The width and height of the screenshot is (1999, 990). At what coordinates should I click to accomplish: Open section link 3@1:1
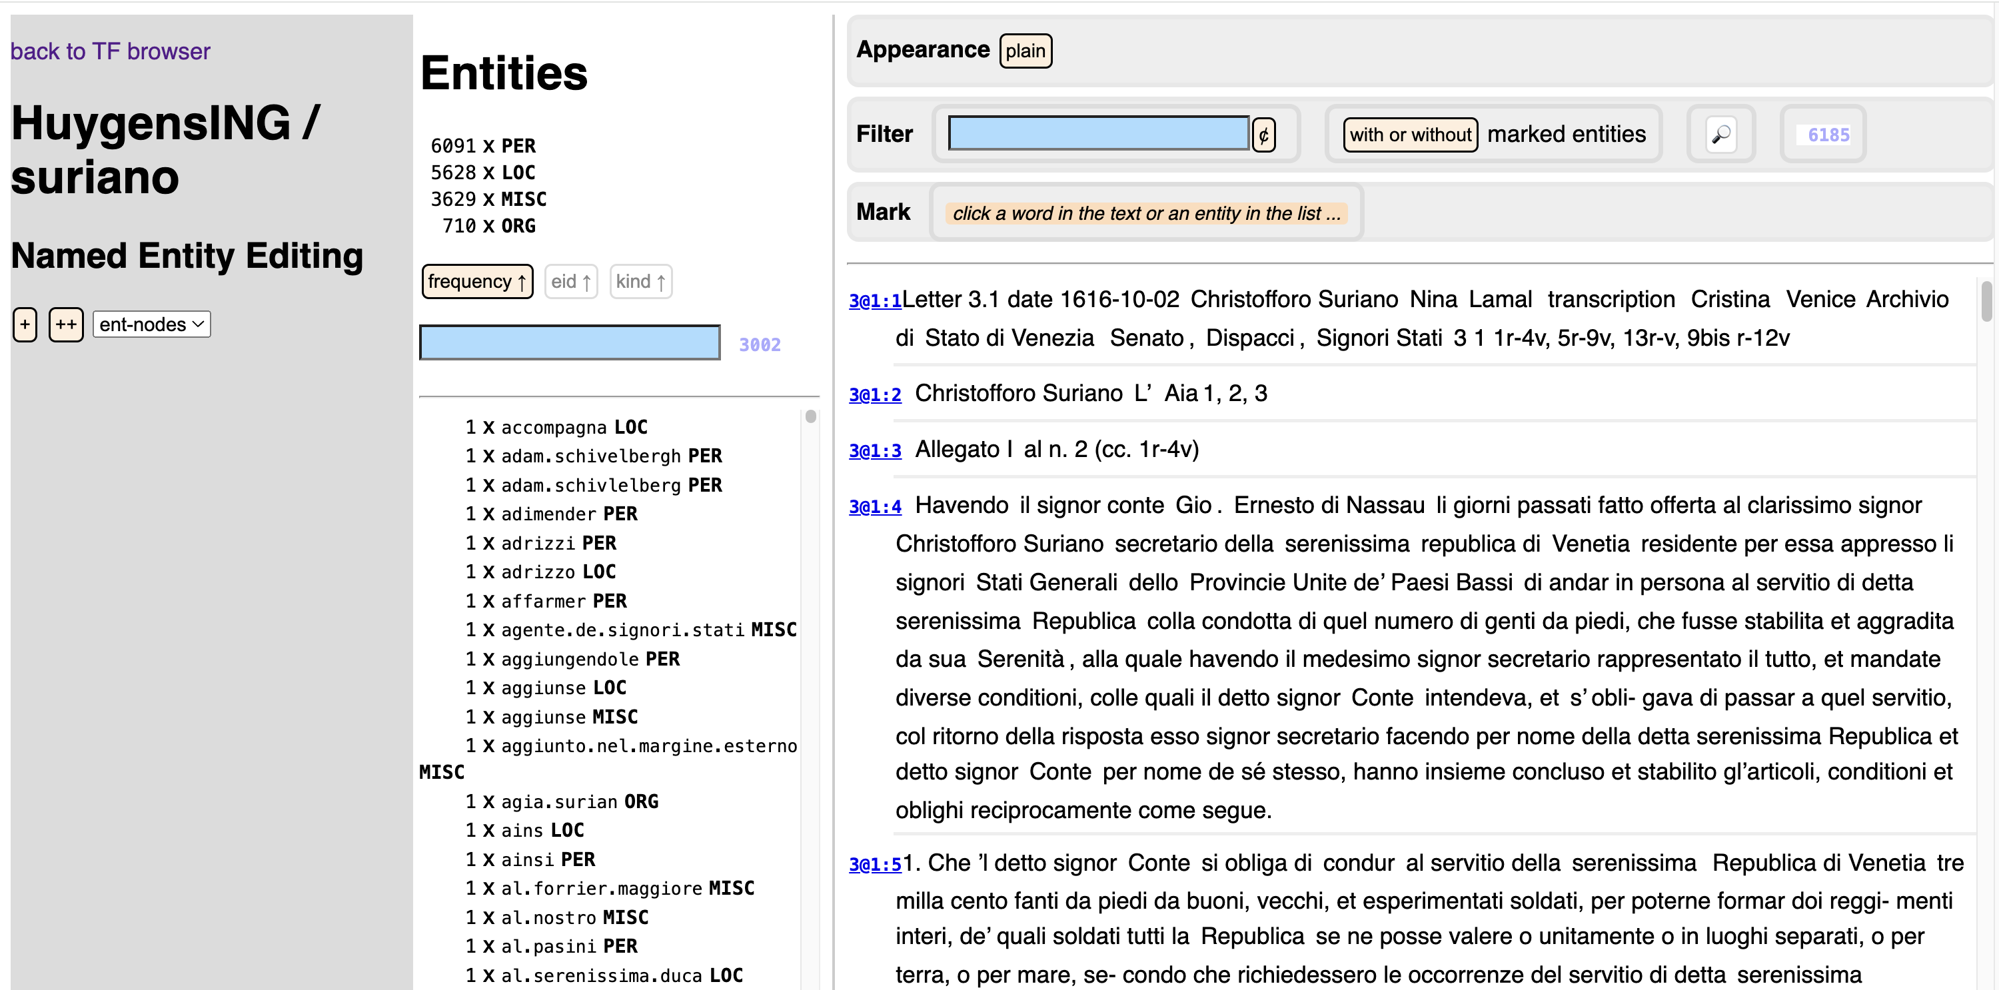click(x=874, y=300)
